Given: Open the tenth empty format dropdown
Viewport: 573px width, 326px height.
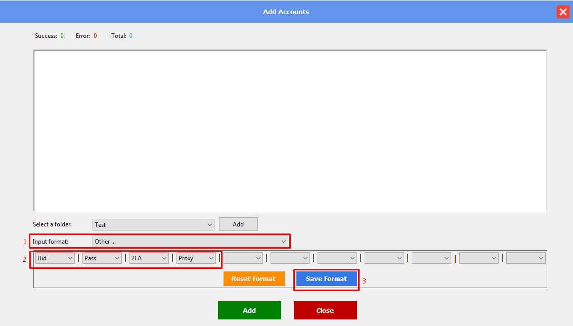Looking at the screenshot, I should (x=478, y=258).
